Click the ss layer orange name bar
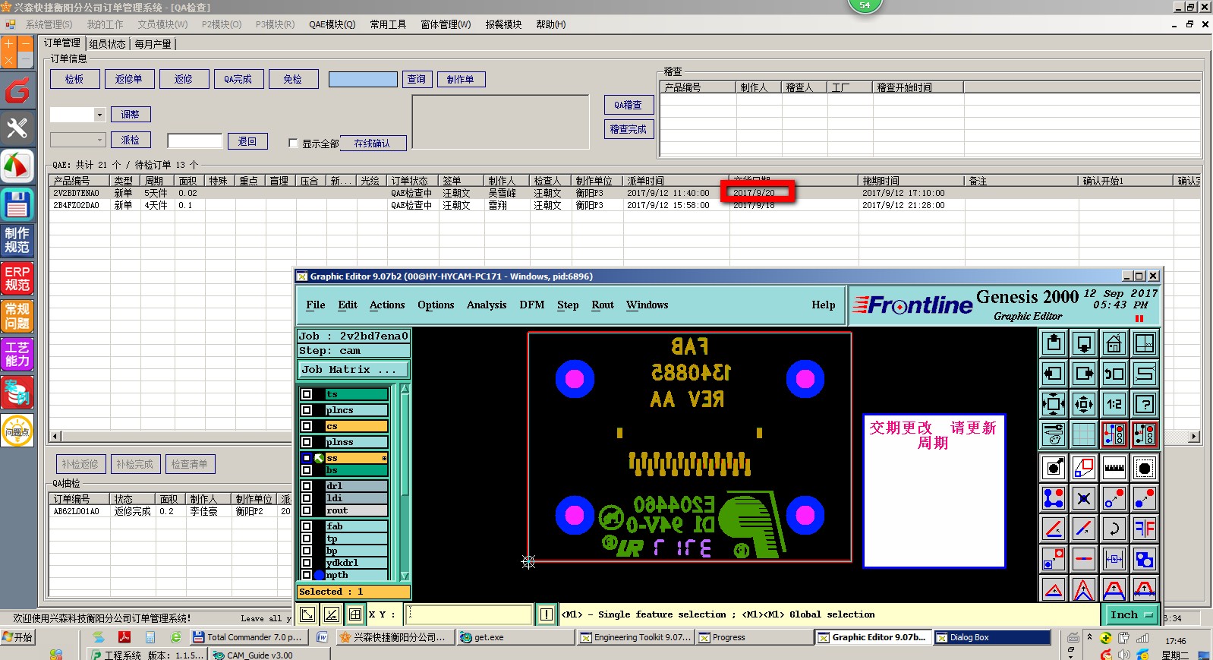Viewport: 1213px width, 660px height. pos(357,458)
